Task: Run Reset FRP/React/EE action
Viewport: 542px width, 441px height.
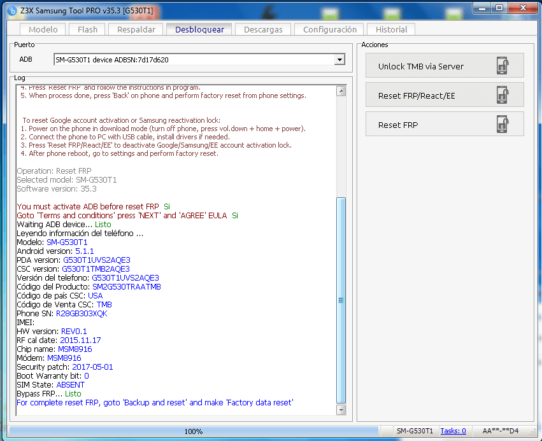Action: 445,95
